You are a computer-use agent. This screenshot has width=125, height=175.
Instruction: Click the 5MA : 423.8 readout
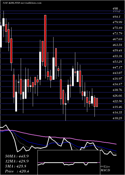tap(15, 166)
